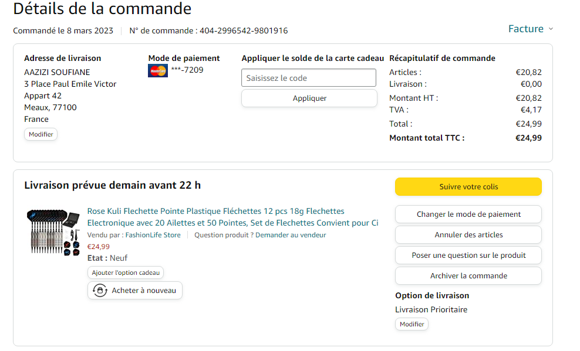This screenshot has height=351, width=580.
Task: Click the chevron arrow next to Facture
Action: click(x=551, y=29)
